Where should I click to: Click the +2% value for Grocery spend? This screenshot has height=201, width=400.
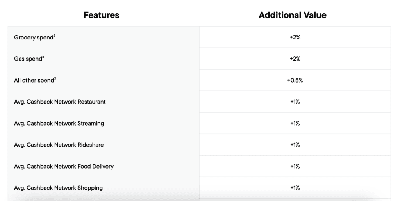coord(295,38)
